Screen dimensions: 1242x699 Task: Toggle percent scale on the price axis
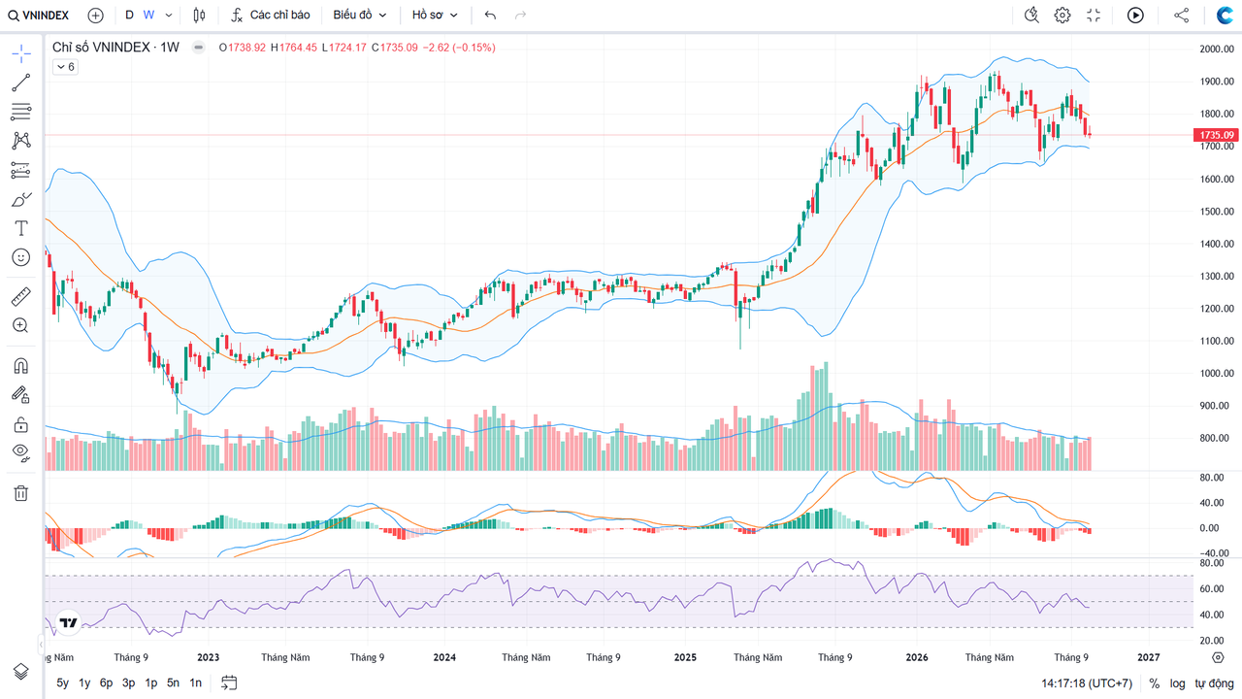(x=1155, y=683)
